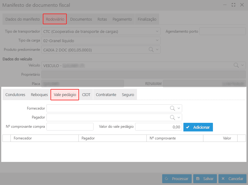248x185 pixels.
Task: Click the Valor do vale pedágio field
Action: click(x=158, y=127)
